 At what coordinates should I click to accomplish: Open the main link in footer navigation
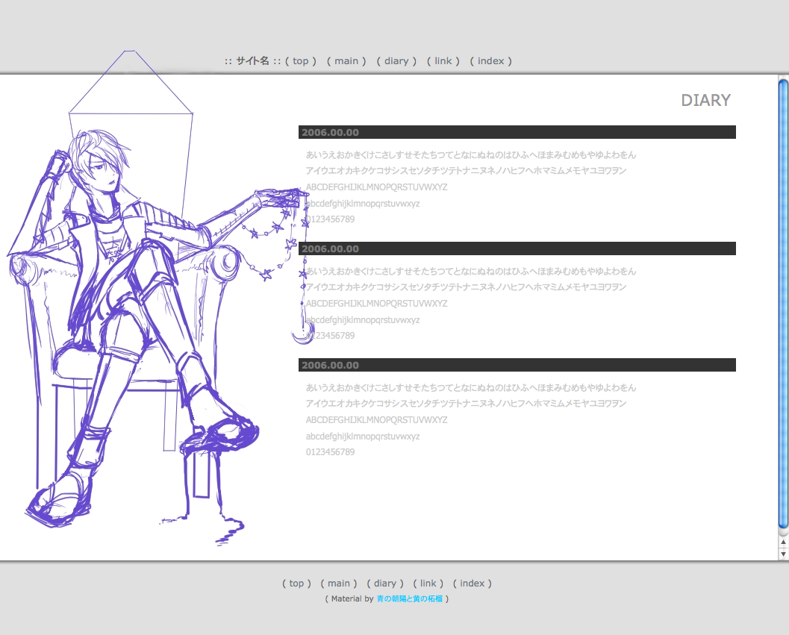tap(339, 584)
